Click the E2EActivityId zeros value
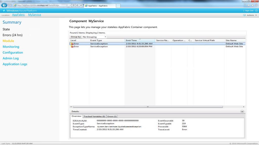Screen dimensions: 259x145 (x=118, y=121)
